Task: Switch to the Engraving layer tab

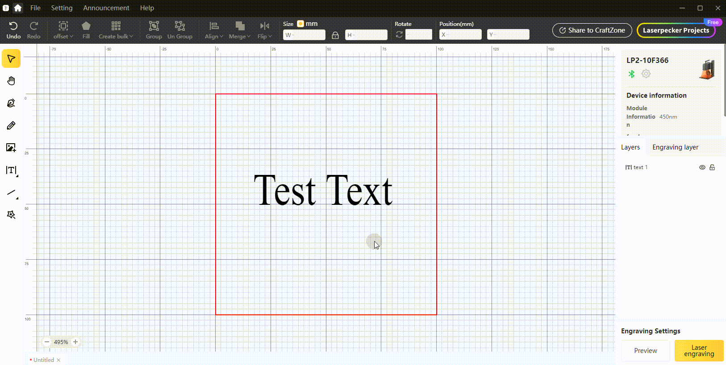Action: pyautogui.click(x=675, y=147)
